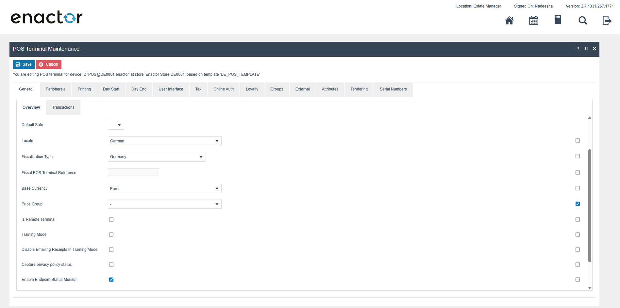Click the scroll down arrow of the form

(x=590, y=288)
